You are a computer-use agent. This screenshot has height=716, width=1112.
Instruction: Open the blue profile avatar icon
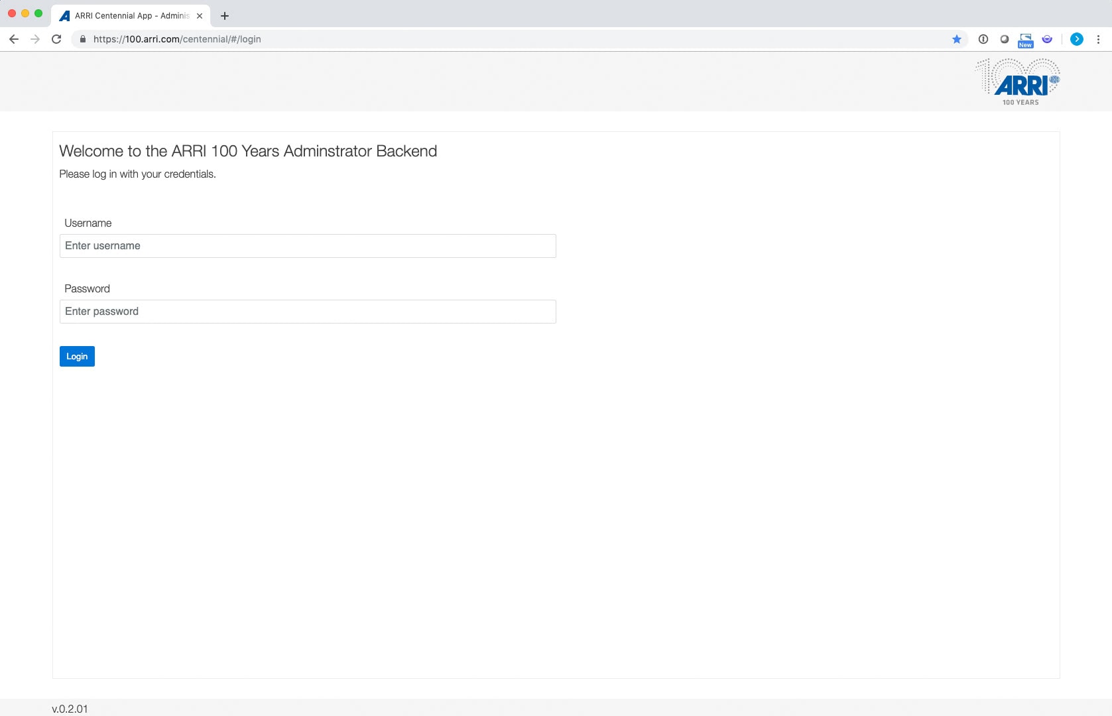click(1077, 39)
